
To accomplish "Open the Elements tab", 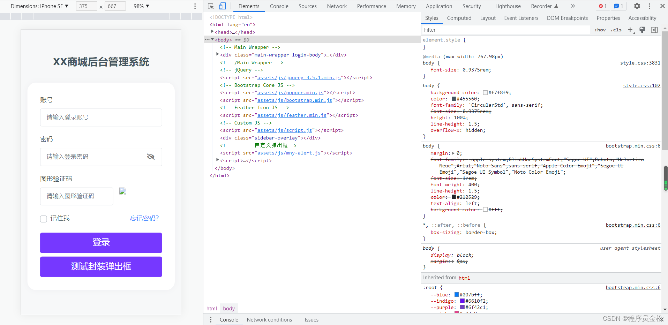I will point(249,6).
